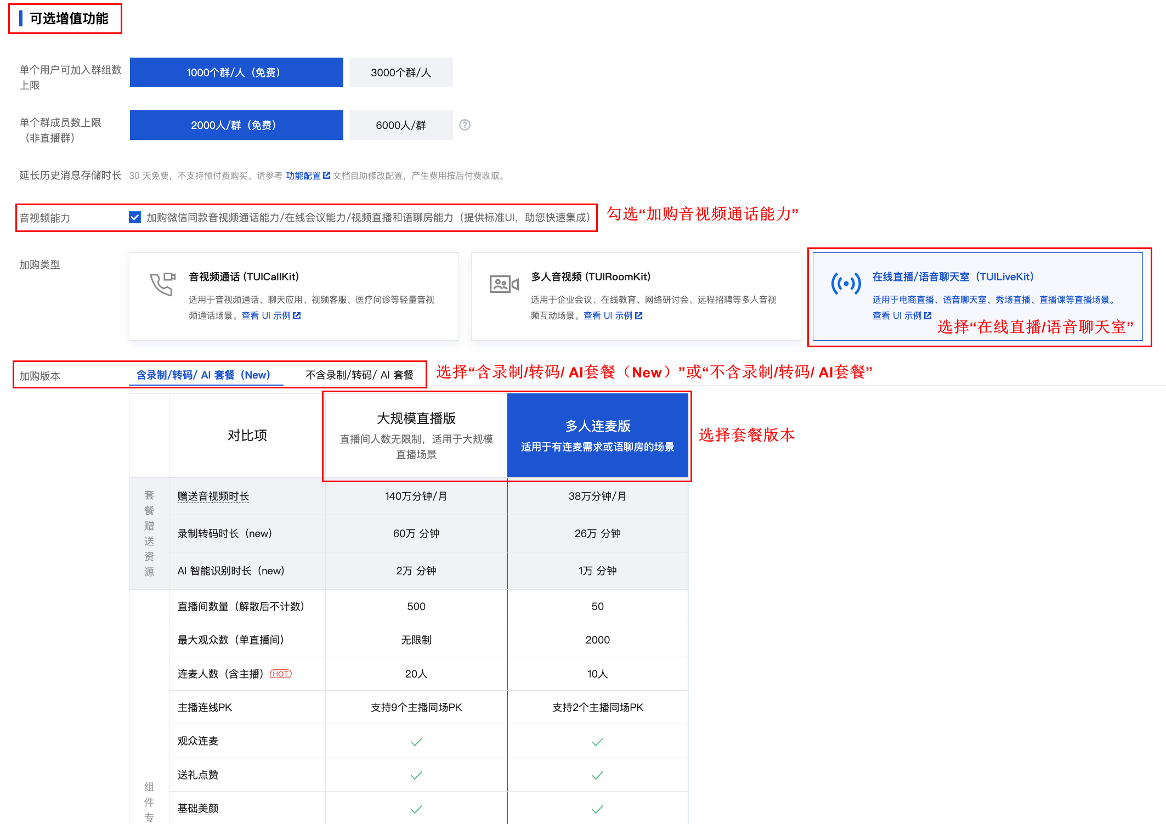Switch to 不含录制/转码/ AI 套餐 tab
This screenshot has height=824, width=1166.
(x=360, y=375)
